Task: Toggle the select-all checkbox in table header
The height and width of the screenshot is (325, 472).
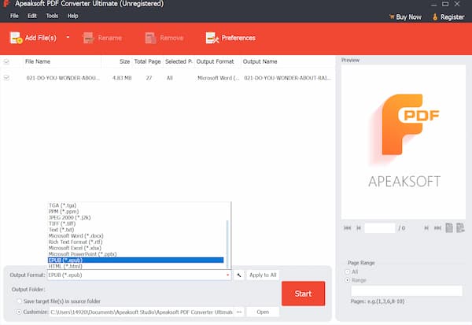Action: point(6,61)
